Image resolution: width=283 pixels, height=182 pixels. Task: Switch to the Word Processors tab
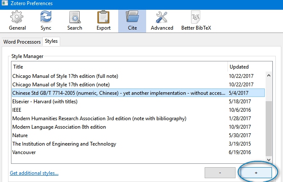(x=22, y=42)
